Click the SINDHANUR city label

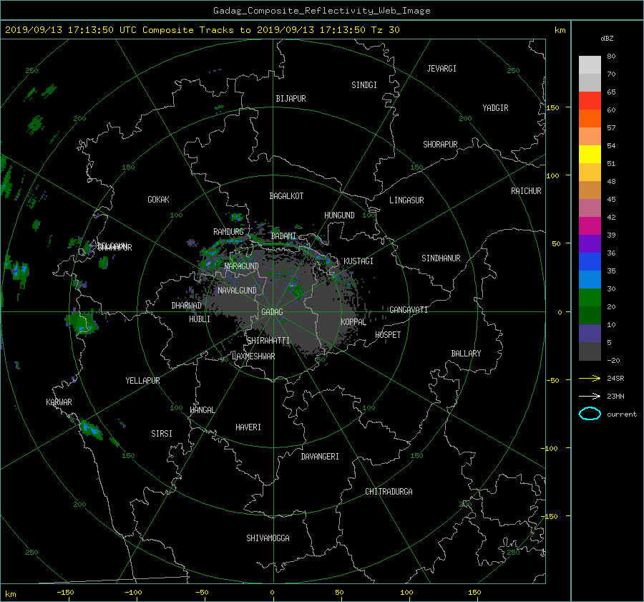point(441,258)
